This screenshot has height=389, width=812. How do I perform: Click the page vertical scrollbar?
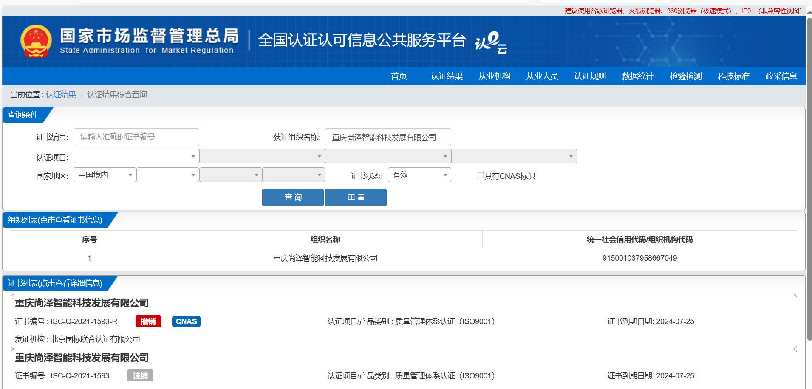[x=809, y=178]
